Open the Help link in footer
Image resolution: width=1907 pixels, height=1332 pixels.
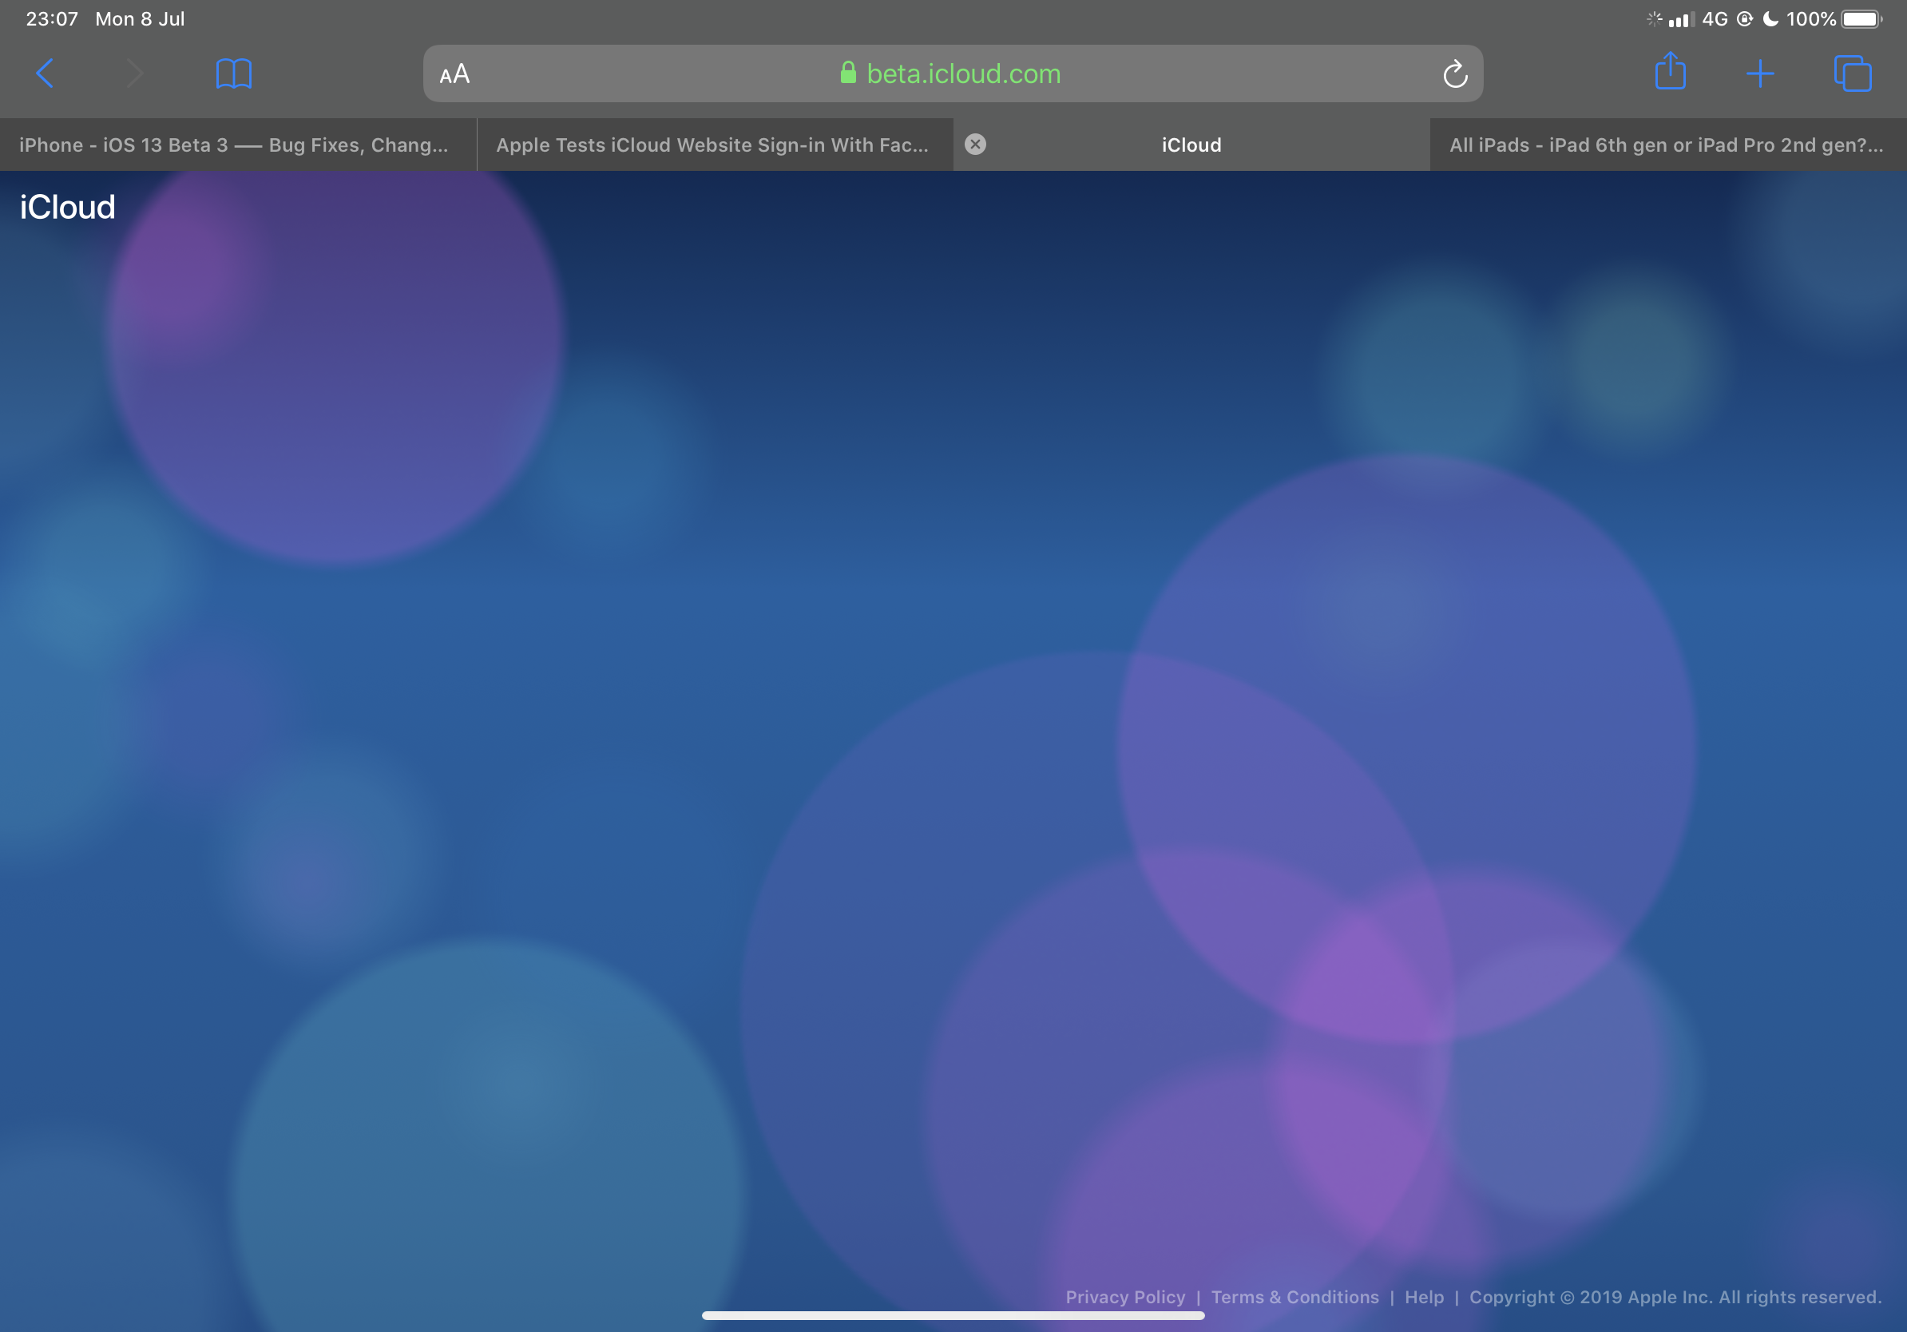pyautogui.click(x=1424, y=1296)
